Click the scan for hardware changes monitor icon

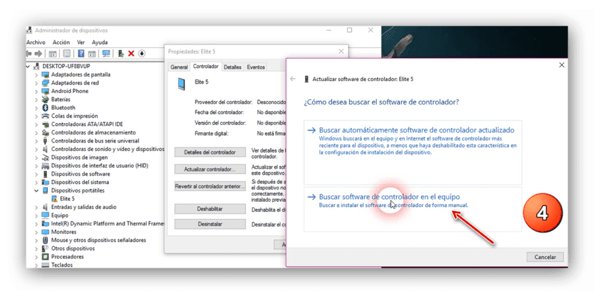point(106,53)
